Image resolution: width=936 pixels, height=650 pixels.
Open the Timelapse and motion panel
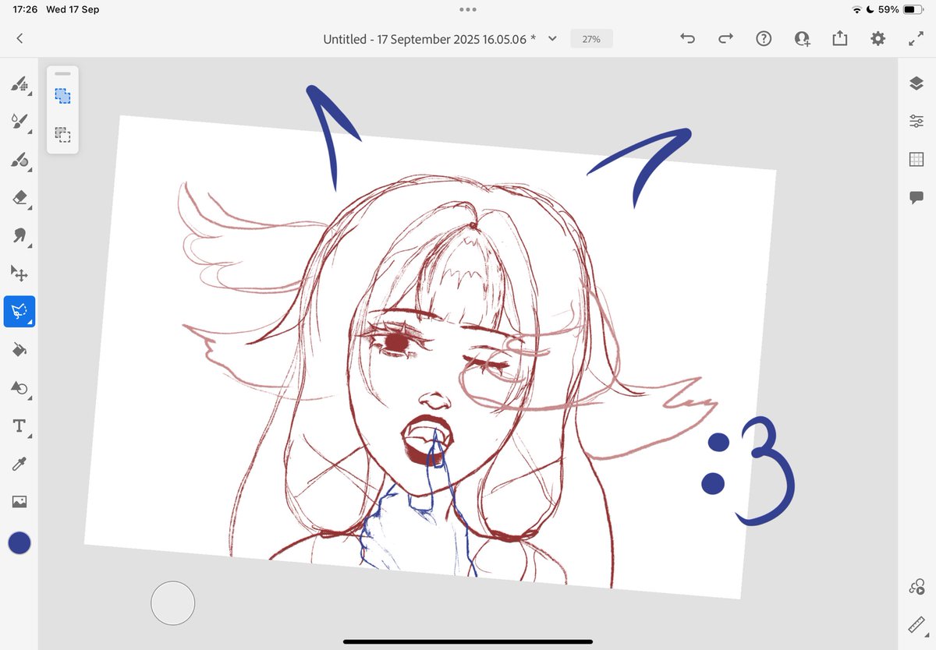point(916,588)
